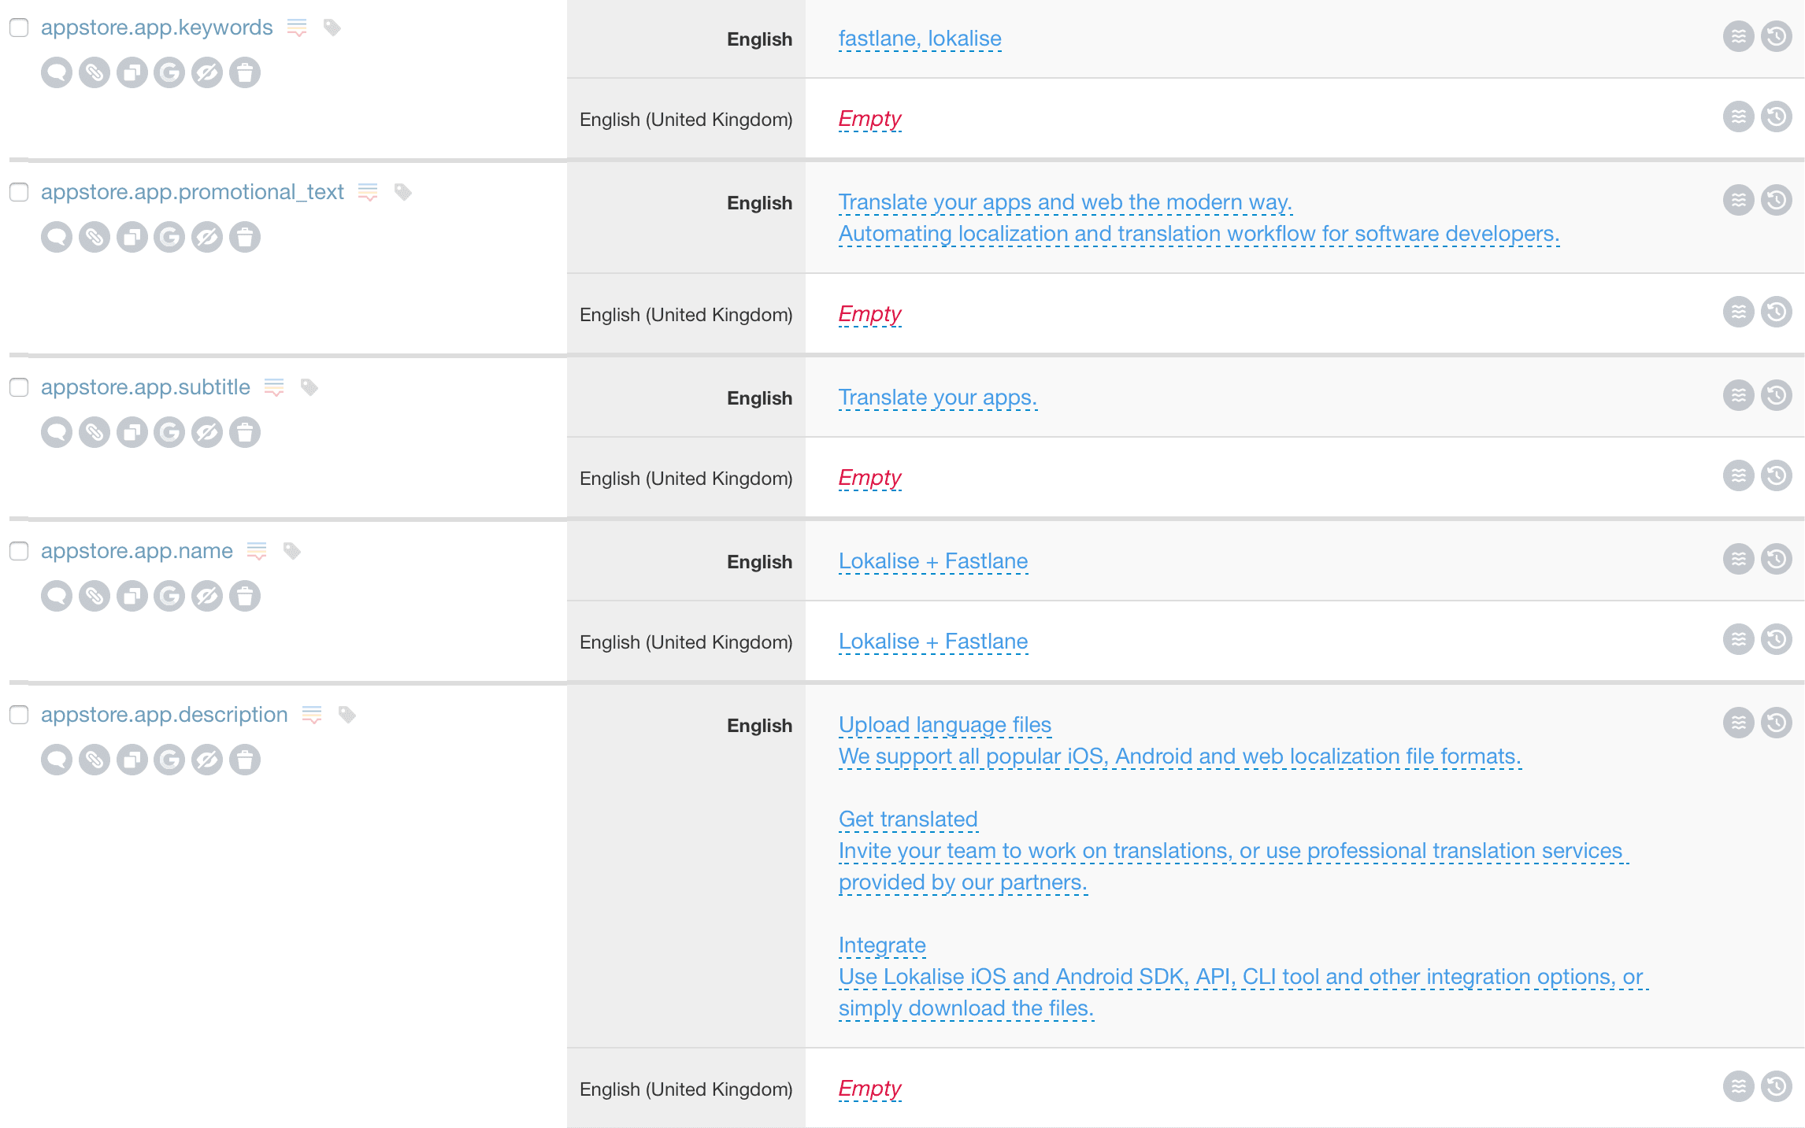Image resolution: width=1805 pixels, height=1128 pixels.
Task: Open description editor icon beside appstore.app.name
Action: point(257,551)
